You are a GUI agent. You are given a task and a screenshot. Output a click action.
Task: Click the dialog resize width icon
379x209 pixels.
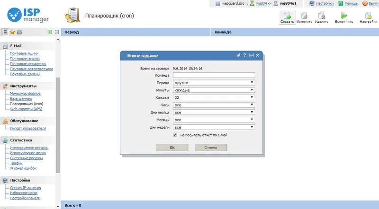[x=251, y=55]
